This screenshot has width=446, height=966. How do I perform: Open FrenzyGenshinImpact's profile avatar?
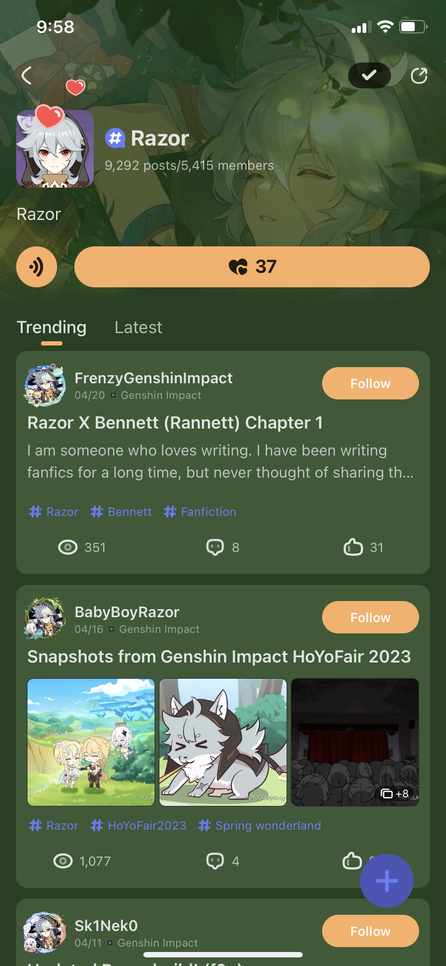point(45,385)
